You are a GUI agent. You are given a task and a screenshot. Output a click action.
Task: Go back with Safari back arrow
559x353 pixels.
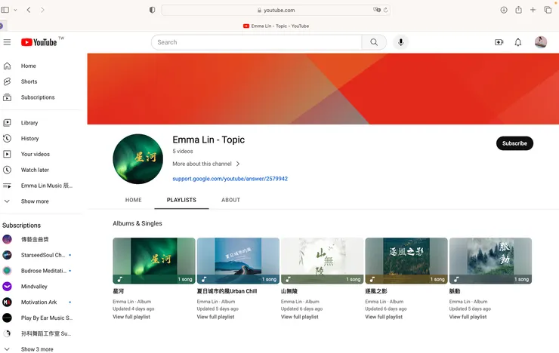[x=29, y=10]
